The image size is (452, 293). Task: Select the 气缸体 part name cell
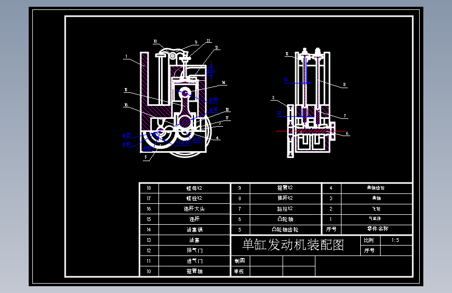(x=376, y=219)
